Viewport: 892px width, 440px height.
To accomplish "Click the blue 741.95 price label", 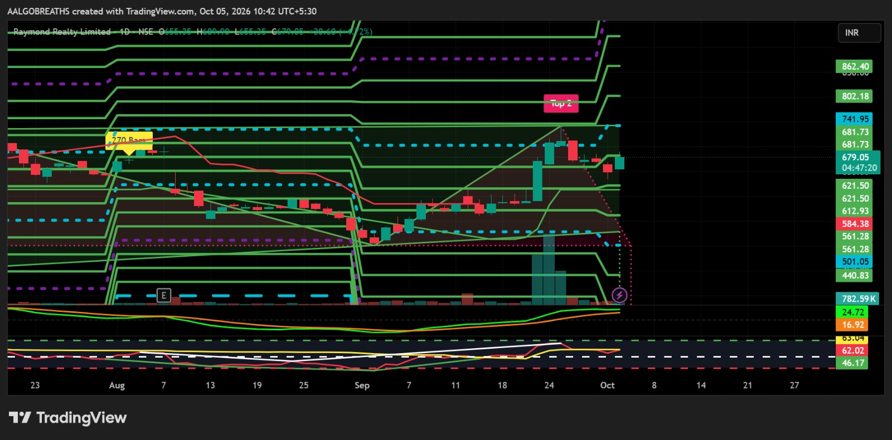I will coord(855,119).
